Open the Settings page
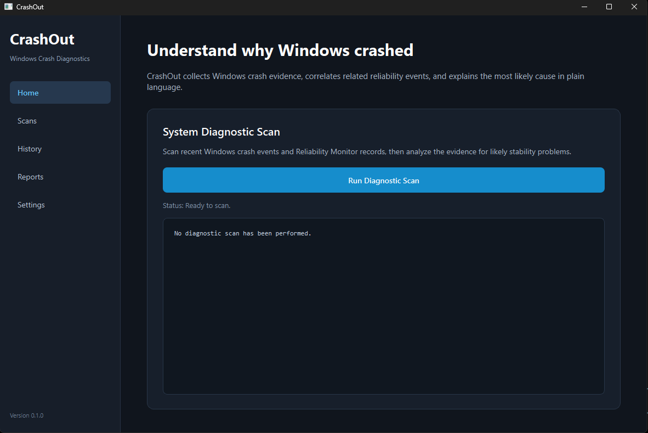Viewport: 648px width, 433px height. click(x=60, y=205)
